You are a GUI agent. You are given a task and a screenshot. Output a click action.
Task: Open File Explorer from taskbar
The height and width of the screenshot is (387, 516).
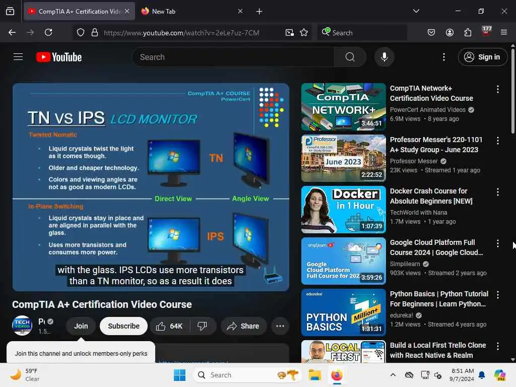314,375
